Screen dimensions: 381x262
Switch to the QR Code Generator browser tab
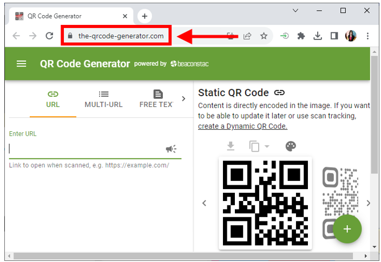click(x=70, y=16)
